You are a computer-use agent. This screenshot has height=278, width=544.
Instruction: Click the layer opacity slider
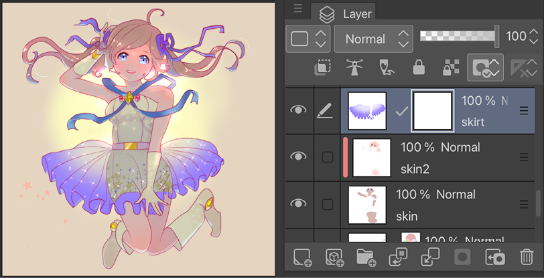(x=460, y=36)
